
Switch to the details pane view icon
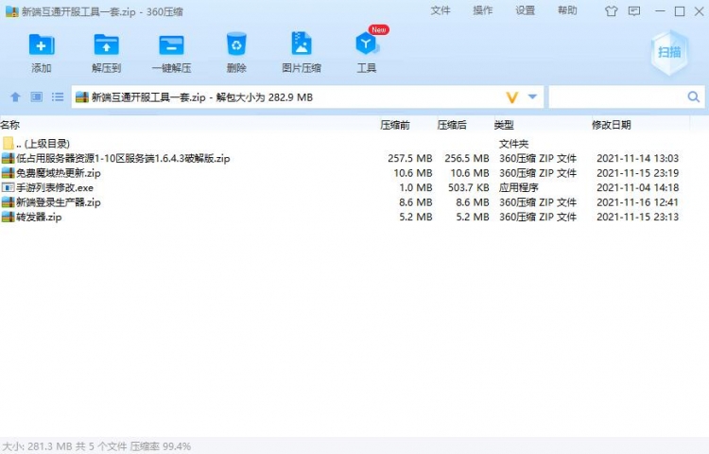point(37,96)
